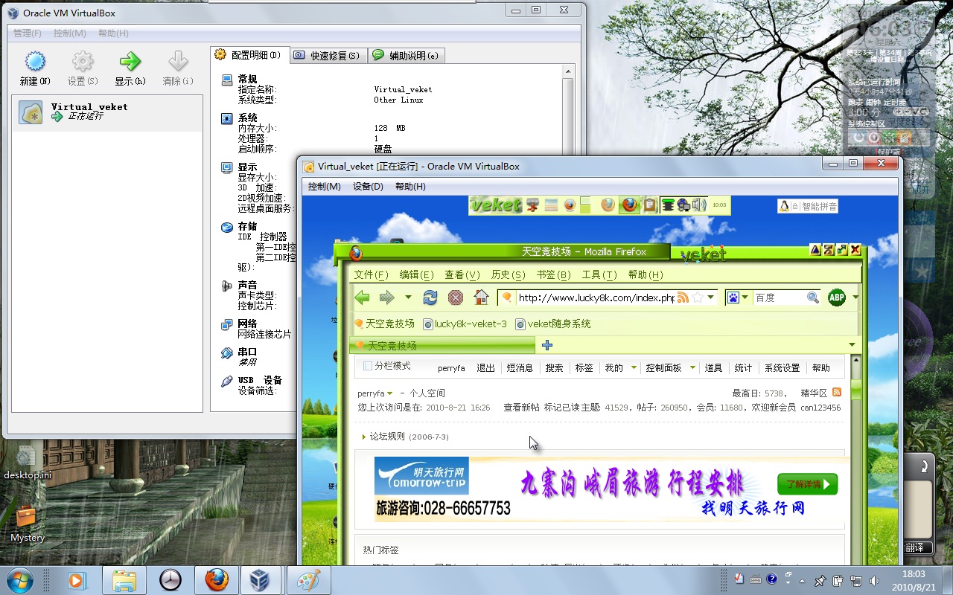Click the 退出 logout link

click(x=485, y=367)
